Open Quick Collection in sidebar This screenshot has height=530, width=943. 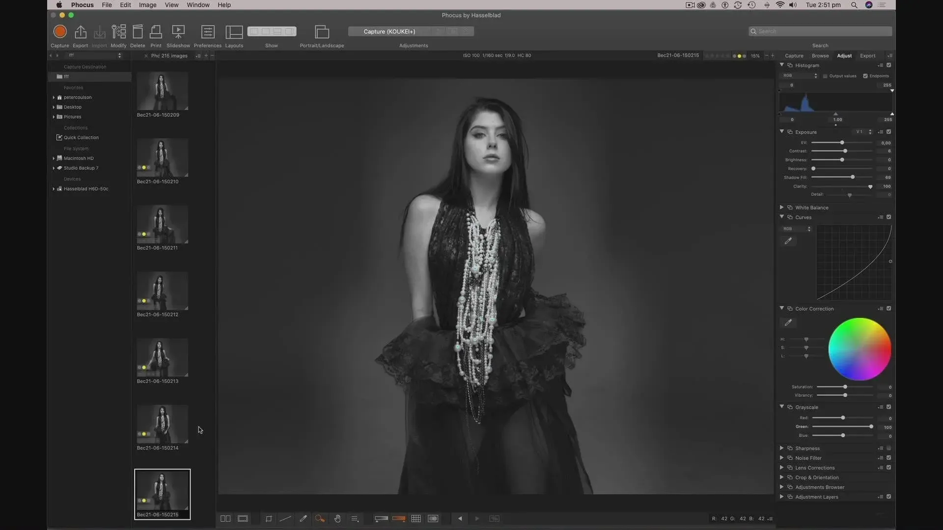(x=81, y=137)
